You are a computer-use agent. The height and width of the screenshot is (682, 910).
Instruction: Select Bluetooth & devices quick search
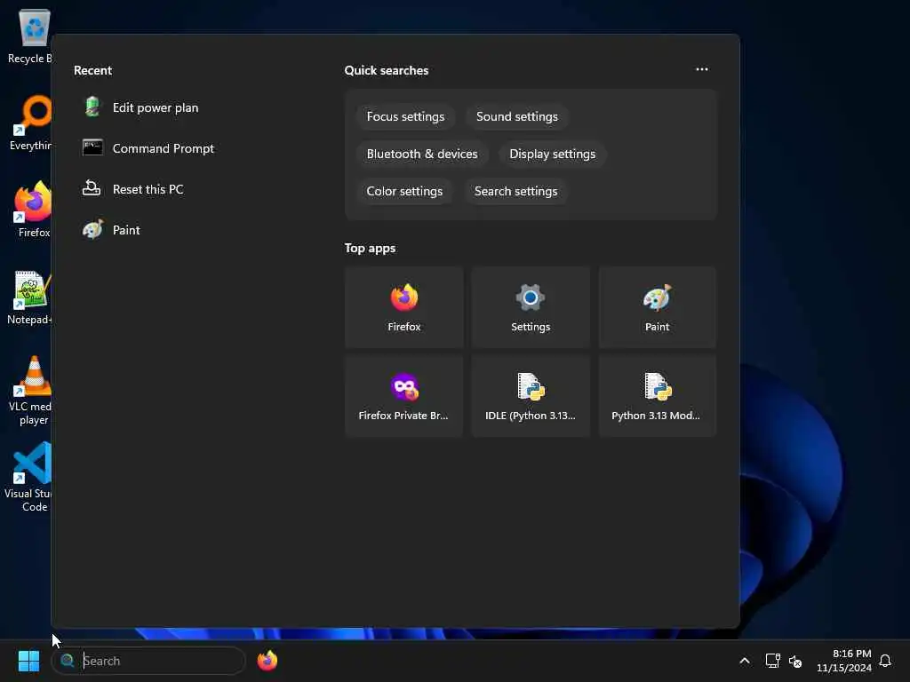[x=422, y=154]
